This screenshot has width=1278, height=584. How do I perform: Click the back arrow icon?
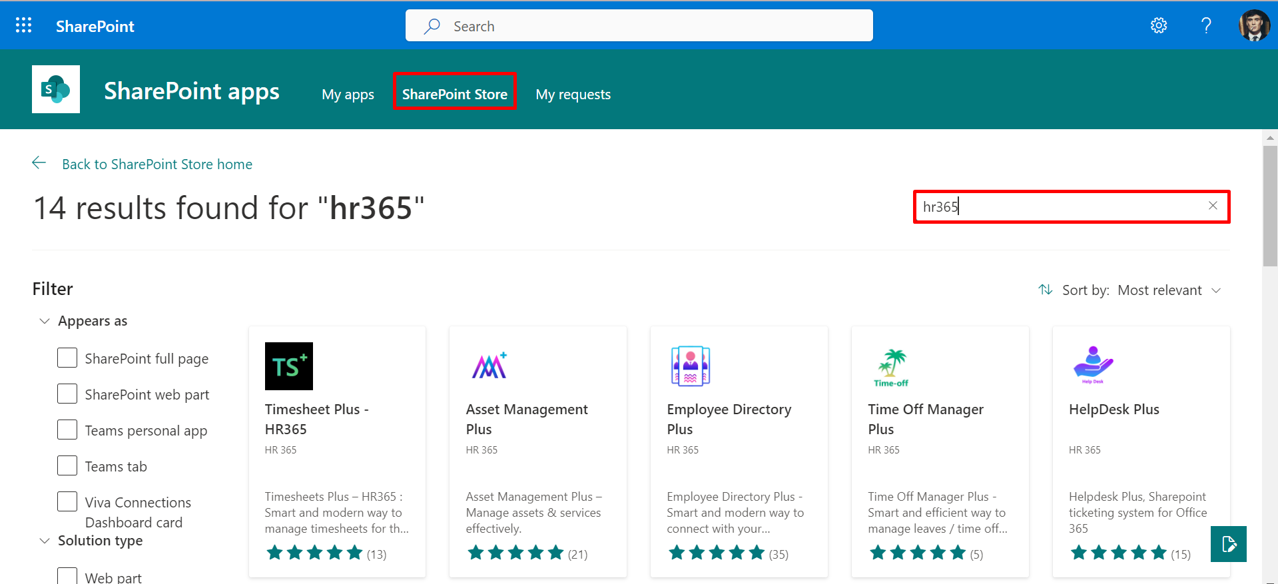pyautogui.click(x=39, y=163)
